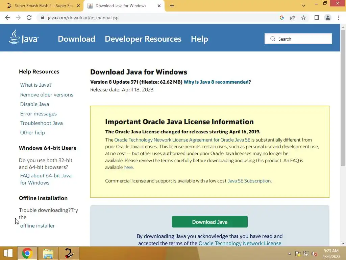
Task: Open the tab search chevron
Action: (304, 6)
